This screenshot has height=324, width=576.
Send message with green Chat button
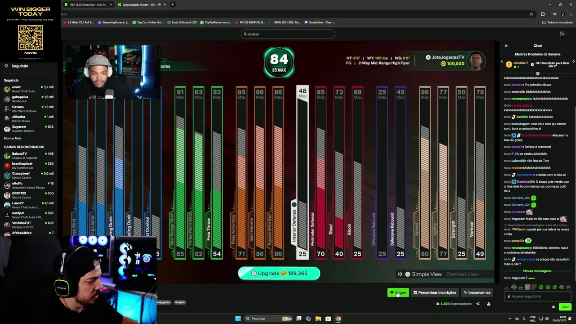[x=565, y=307]
